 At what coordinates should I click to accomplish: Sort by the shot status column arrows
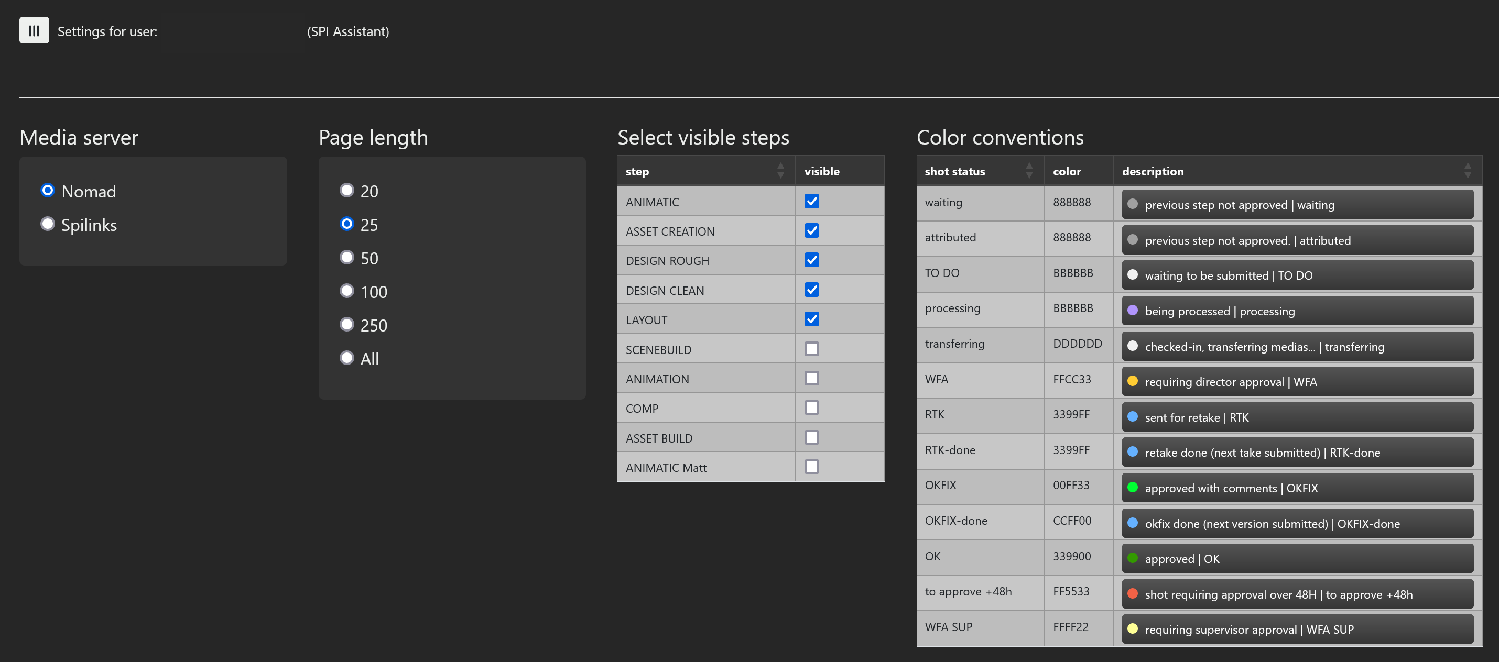click(x=1029, y=171)
